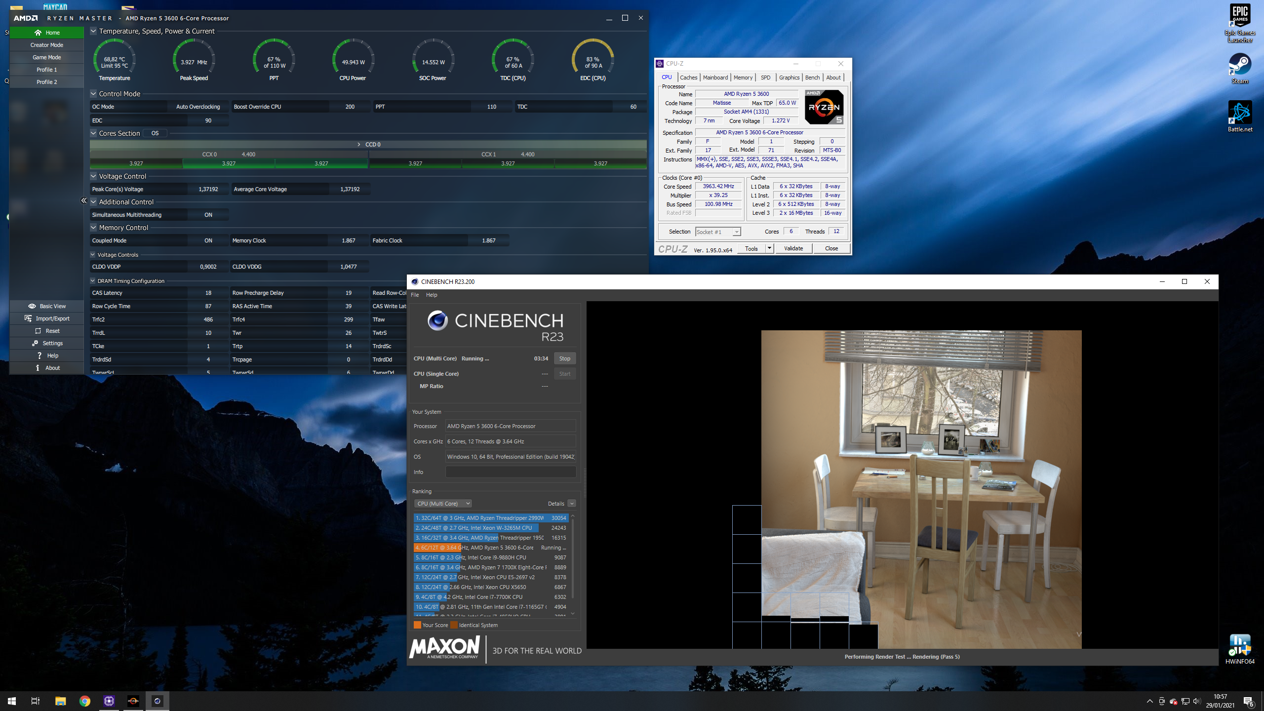Click the Info input field in Cinebench
1264x711 pixels.
[510, 472]
